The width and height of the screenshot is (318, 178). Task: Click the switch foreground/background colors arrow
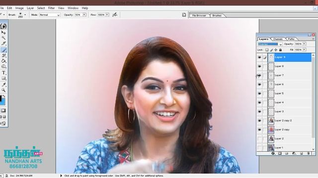point(4,96)
